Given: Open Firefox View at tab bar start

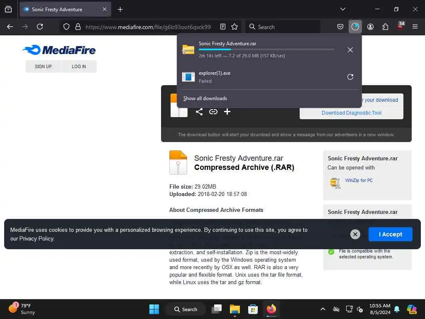Looking at the screenshot, I should coord(8,9).
